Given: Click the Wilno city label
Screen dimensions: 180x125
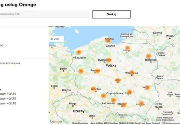Looking at the screenshot, I should (170, 36).
